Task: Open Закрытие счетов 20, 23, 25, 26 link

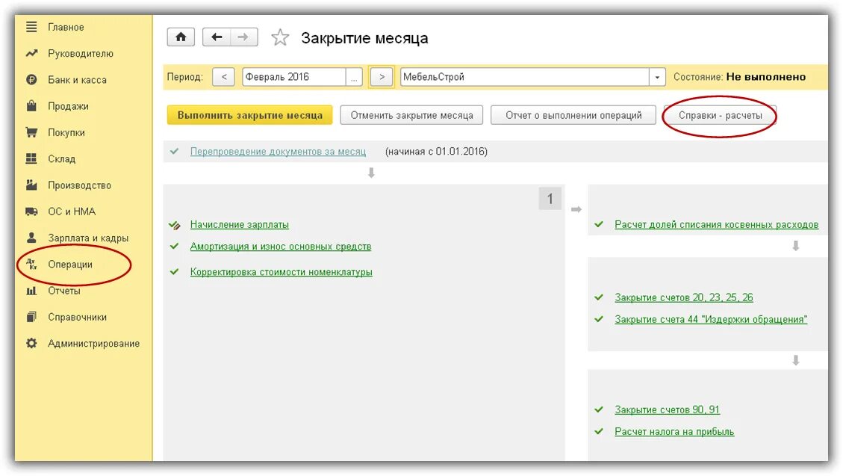Action: click(684, 297)
